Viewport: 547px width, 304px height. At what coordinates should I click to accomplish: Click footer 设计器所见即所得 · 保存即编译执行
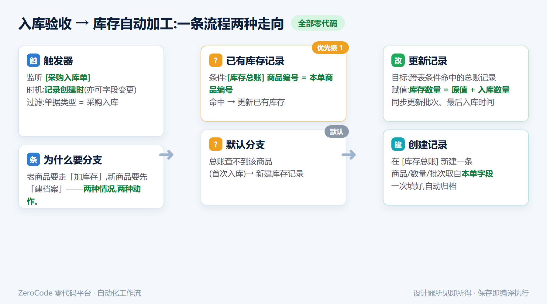(x=471, y=293)
